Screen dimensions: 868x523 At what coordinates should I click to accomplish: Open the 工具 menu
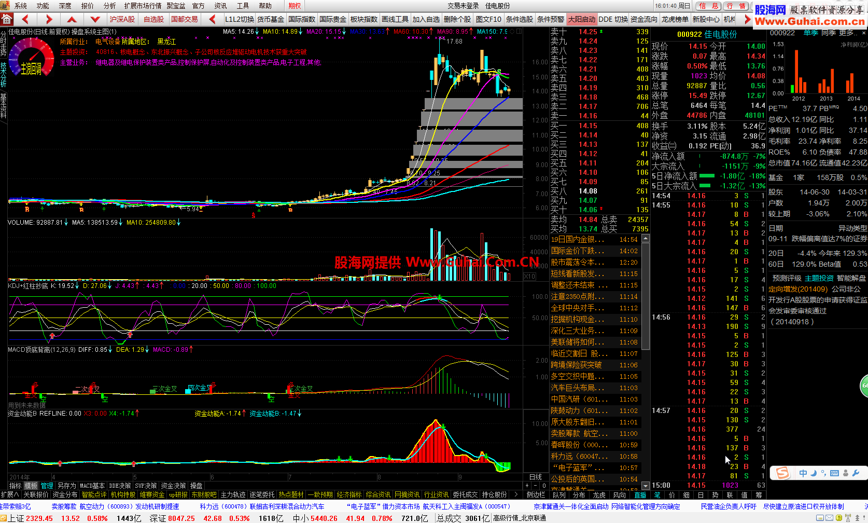(x=243, y=6)
